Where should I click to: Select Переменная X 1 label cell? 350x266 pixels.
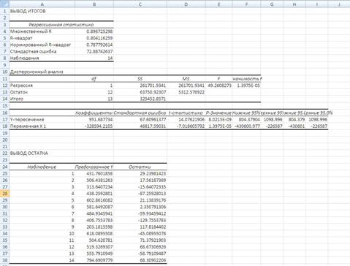42,126
